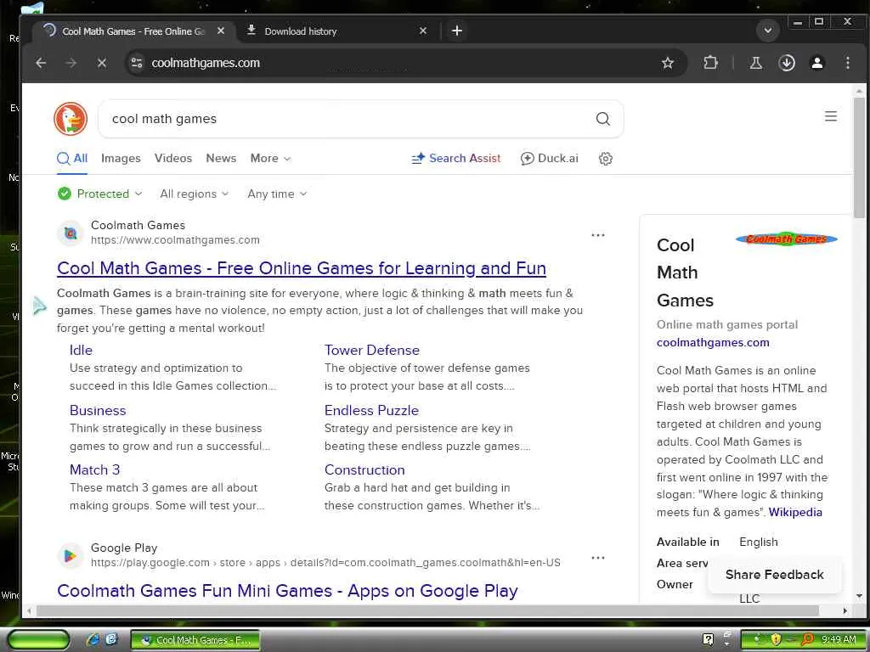Open Chrome Labs flask icon
This screenshot has width=870, height=652.
[x=755, y=63]
